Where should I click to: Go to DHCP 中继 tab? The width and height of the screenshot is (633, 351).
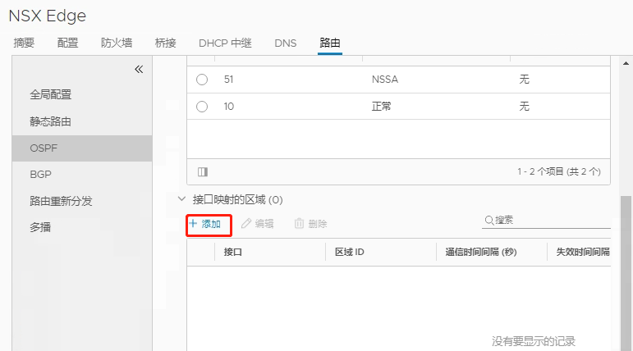pos(225,43)
